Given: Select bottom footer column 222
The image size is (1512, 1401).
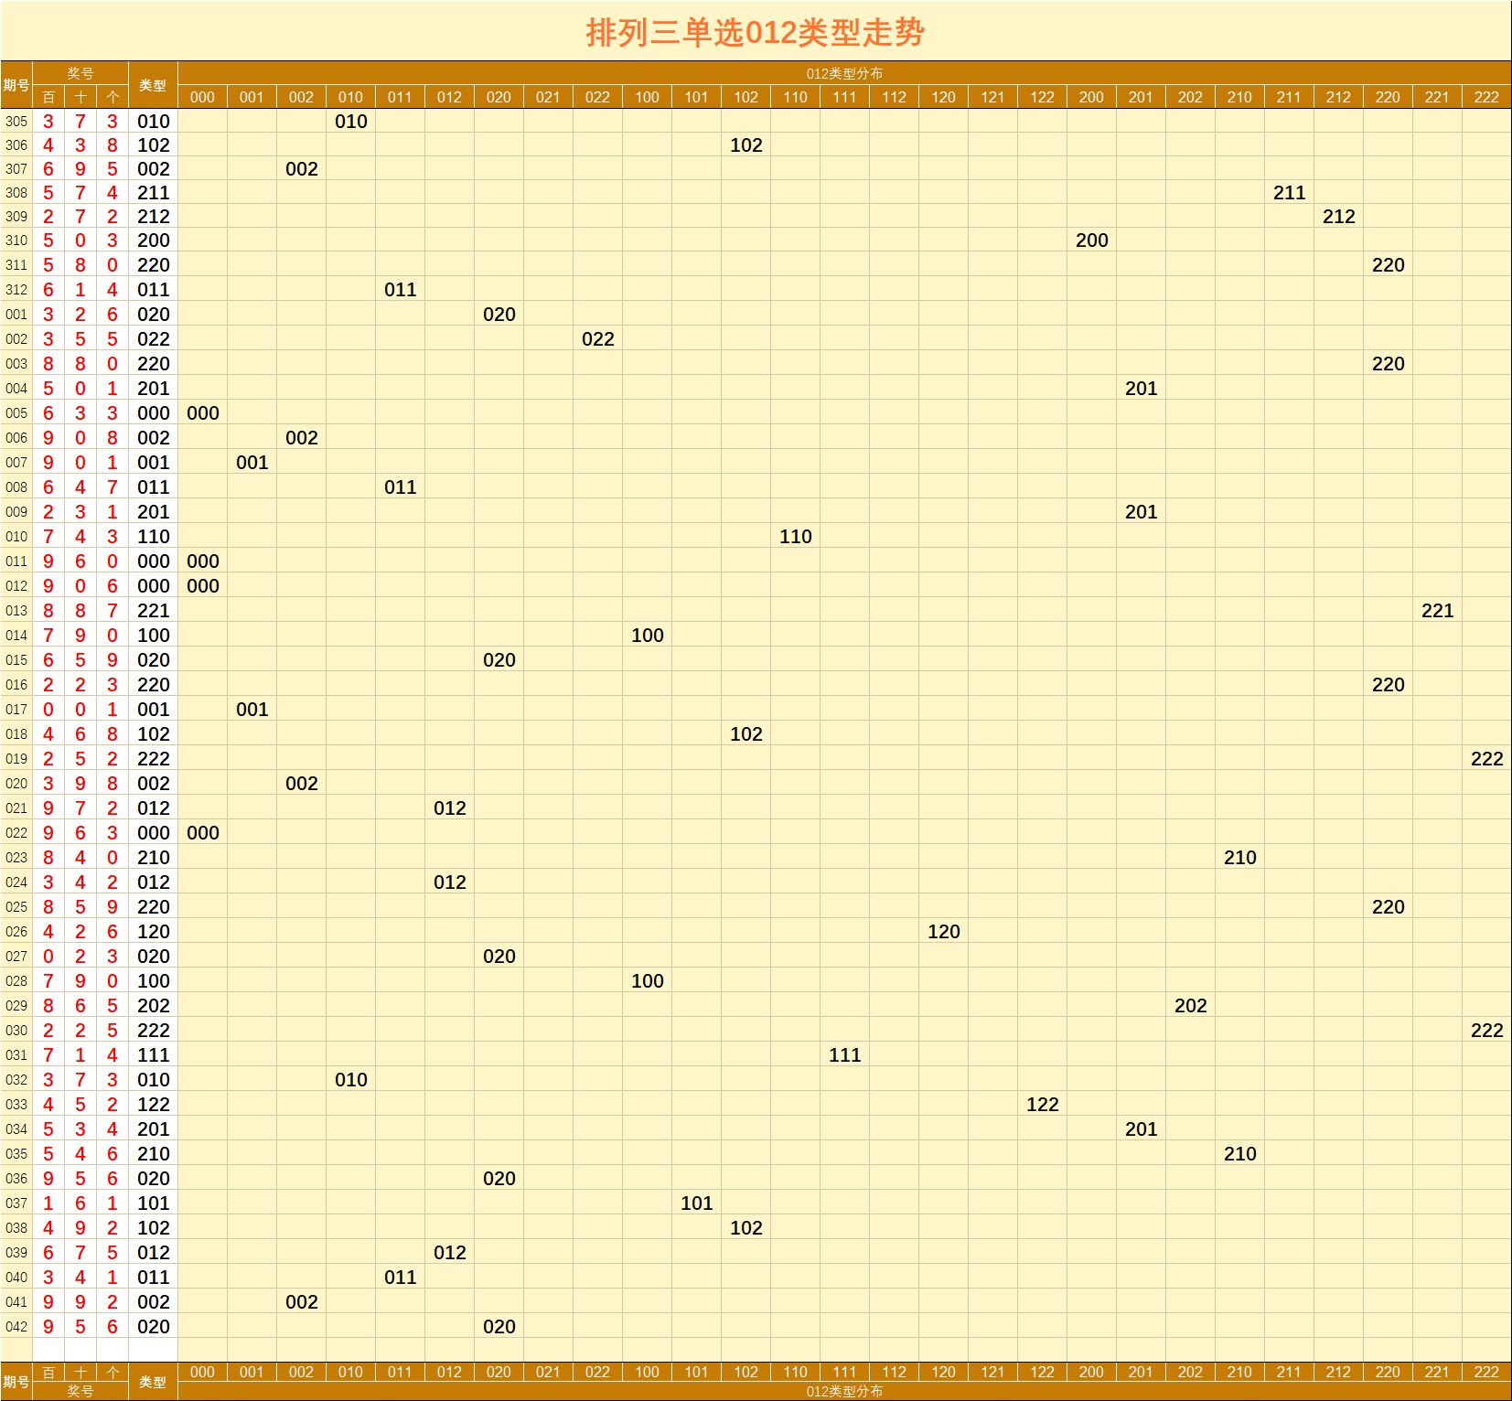Looking at the screenshot, I should click(1486, 1372).
